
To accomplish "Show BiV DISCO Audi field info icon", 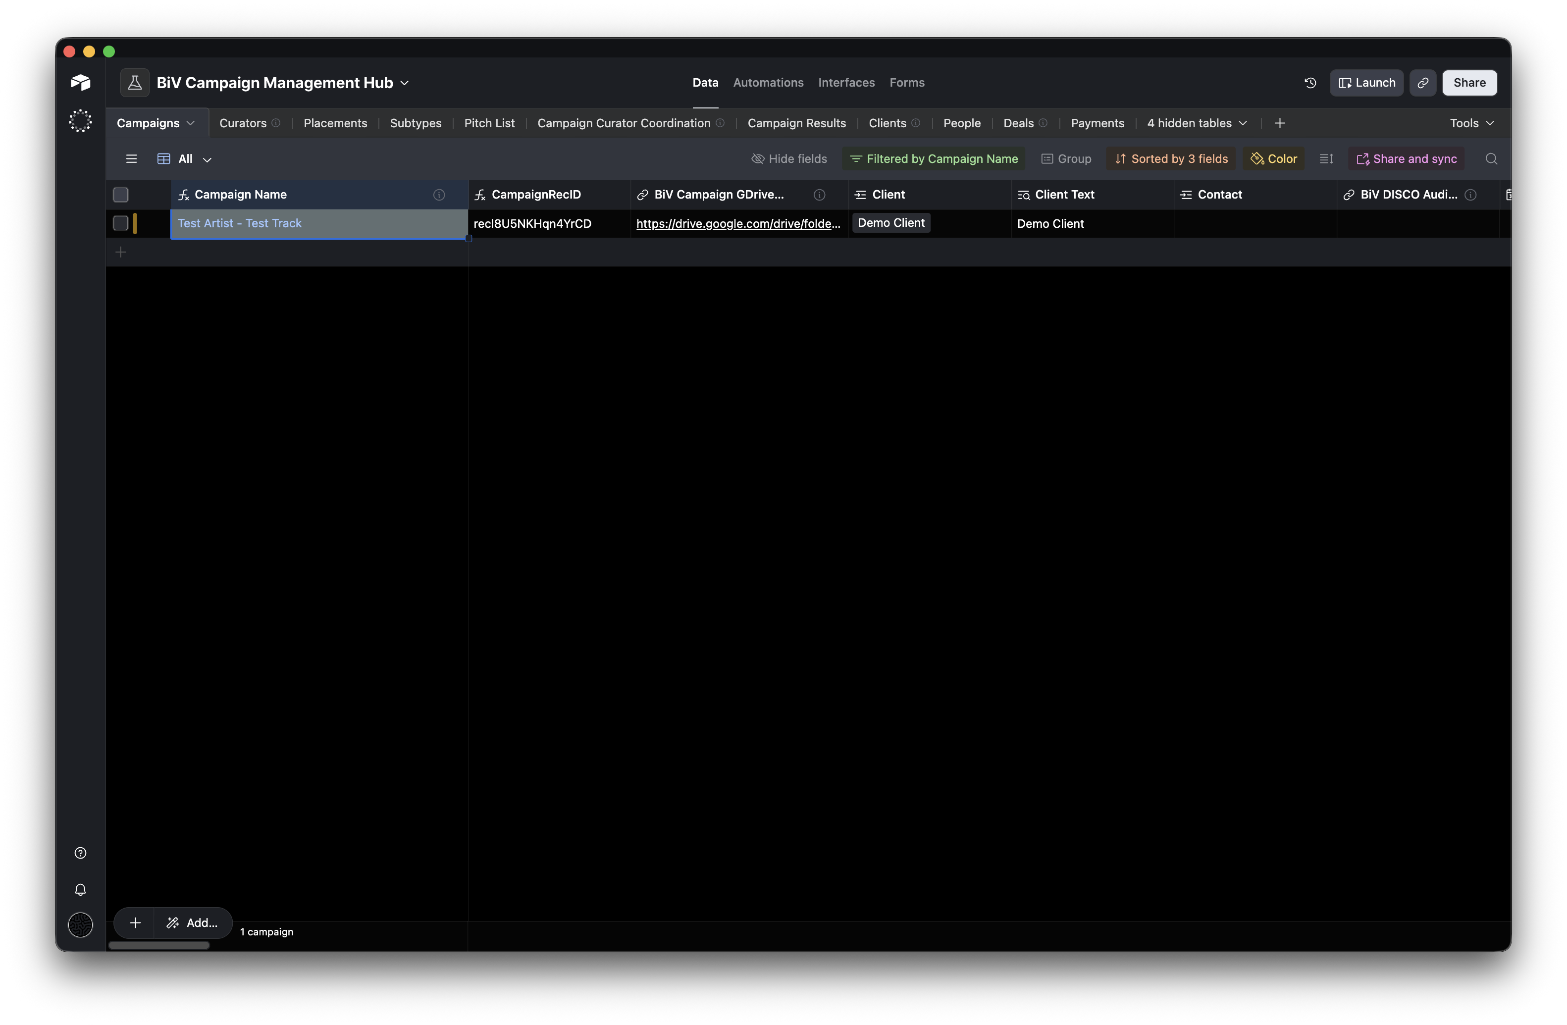I will pos(1470,195).
